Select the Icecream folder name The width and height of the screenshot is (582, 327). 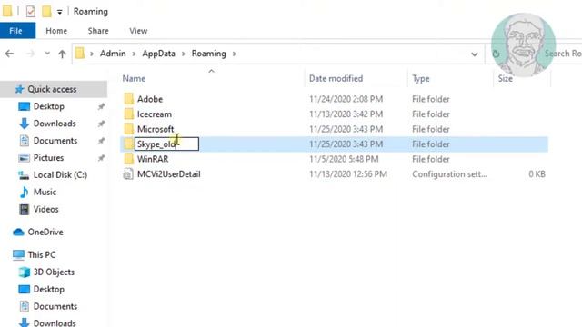[x=155, y=114]
